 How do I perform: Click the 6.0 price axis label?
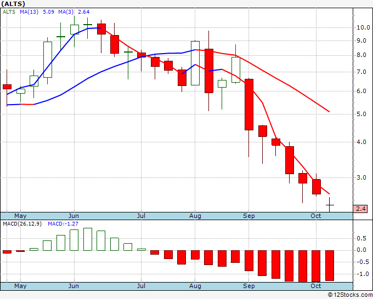361,91
